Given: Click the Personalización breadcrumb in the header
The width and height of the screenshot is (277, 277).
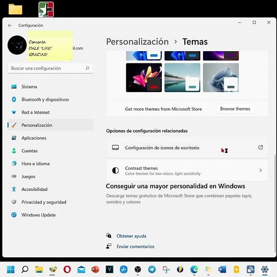Looking at the screenshot, I should pyautogui.click(x=137, y=42).
